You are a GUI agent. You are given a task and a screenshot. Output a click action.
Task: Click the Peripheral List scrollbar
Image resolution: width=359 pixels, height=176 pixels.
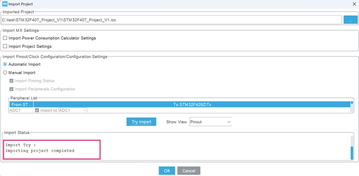pos(352,107)
